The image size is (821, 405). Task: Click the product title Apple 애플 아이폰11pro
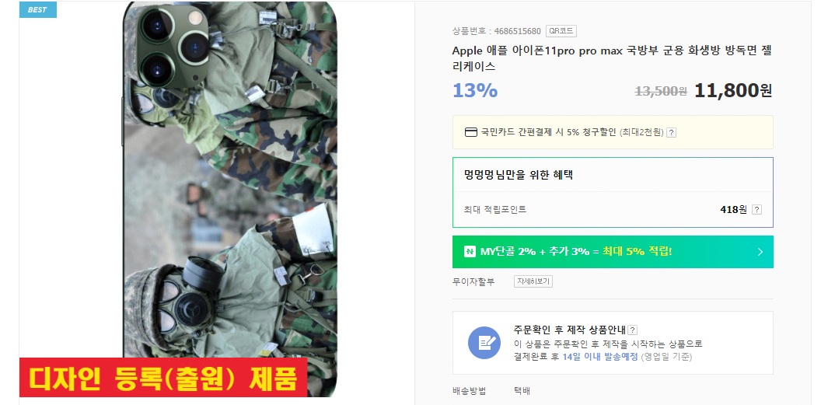[612, 58]
